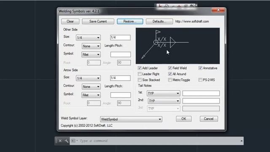Open the 1st Tail Notes dropdown
270x152 pixels.
pos(163,93)
